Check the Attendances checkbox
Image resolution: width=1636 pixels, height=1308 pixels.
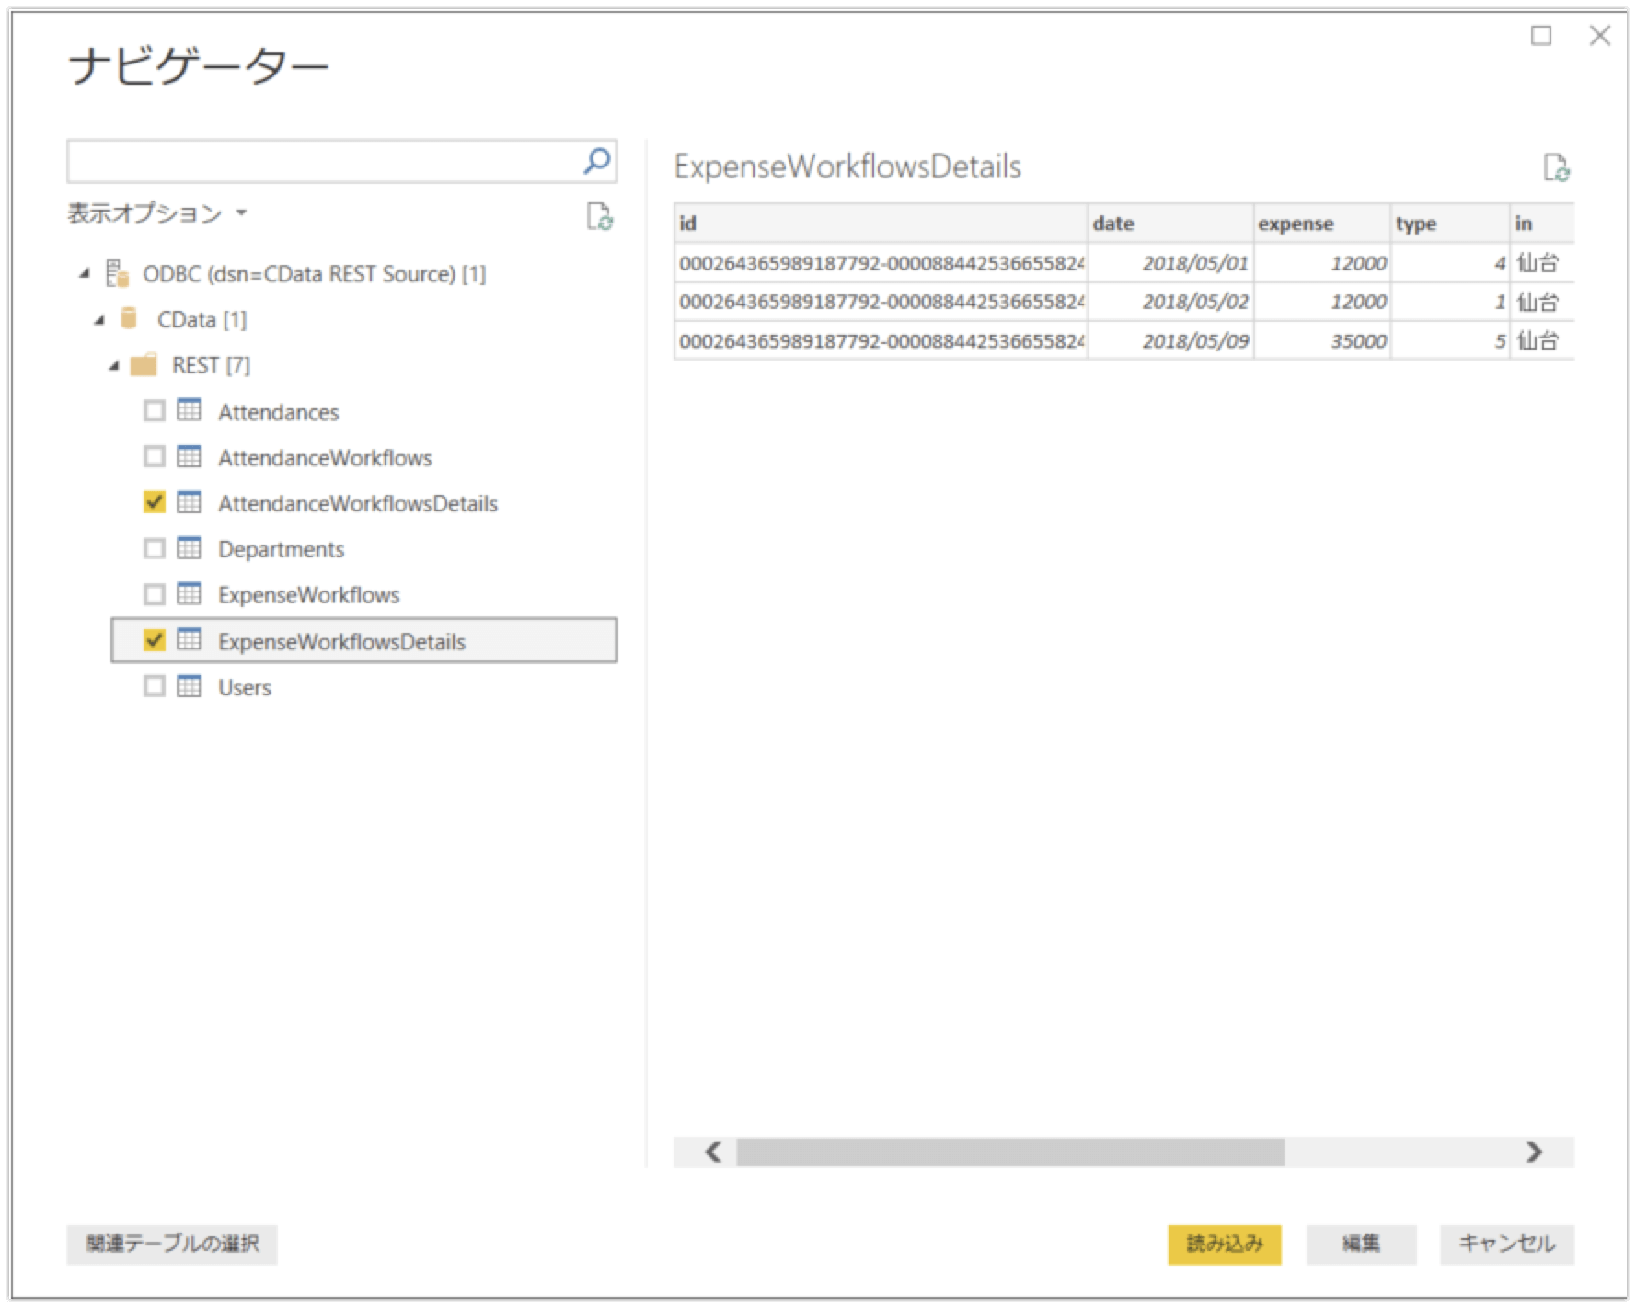pos(155,410)
